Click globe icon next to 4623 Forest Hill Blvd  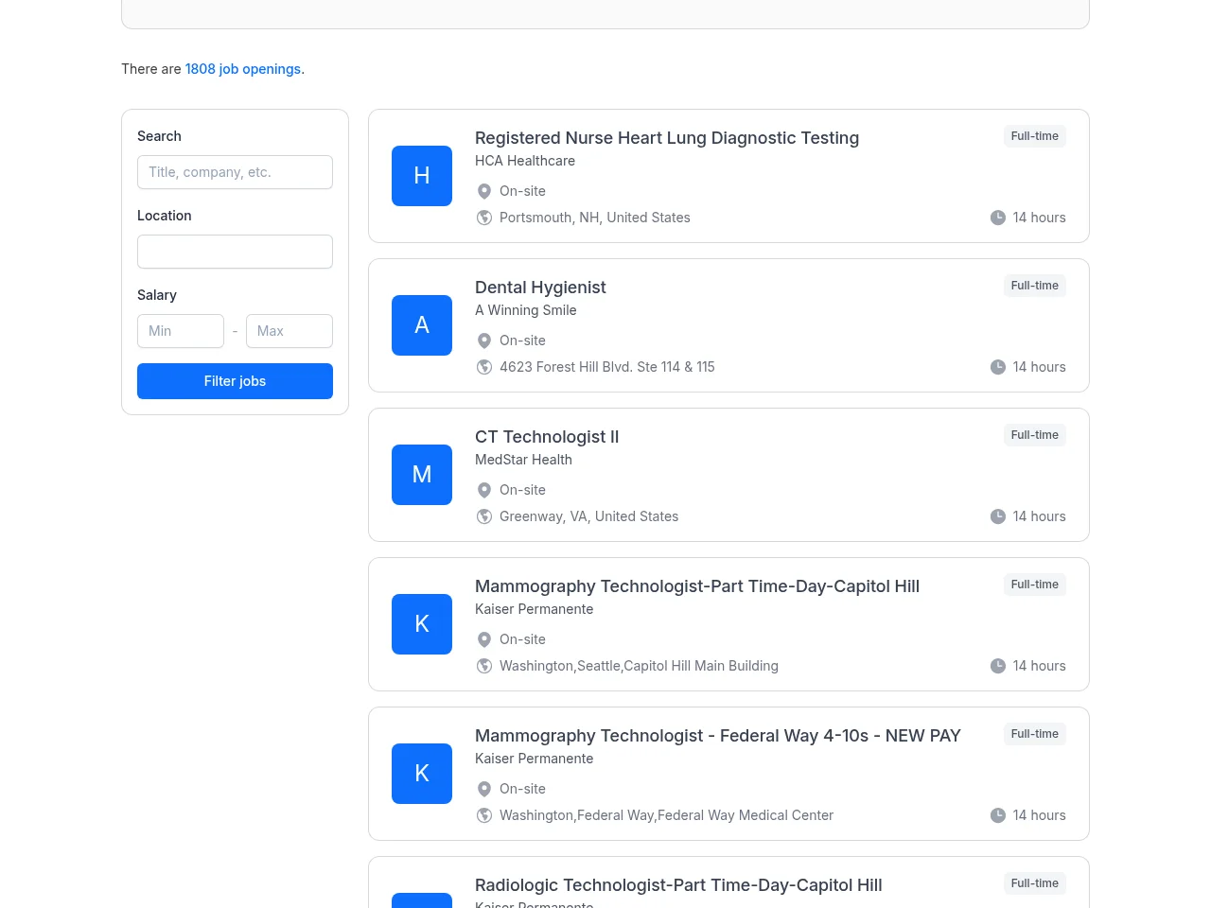(x=484, y=367)
